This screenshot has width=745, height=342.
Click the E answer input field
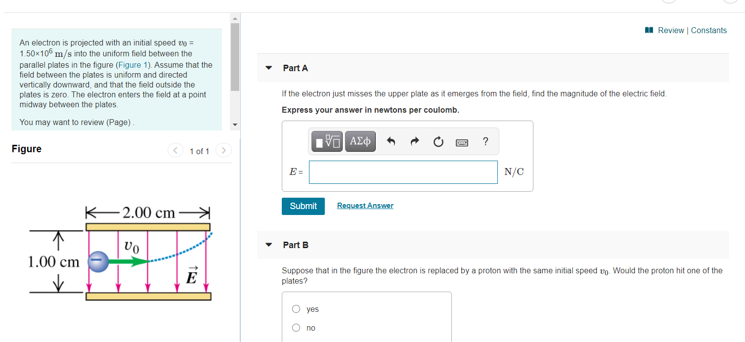(403, 172)
